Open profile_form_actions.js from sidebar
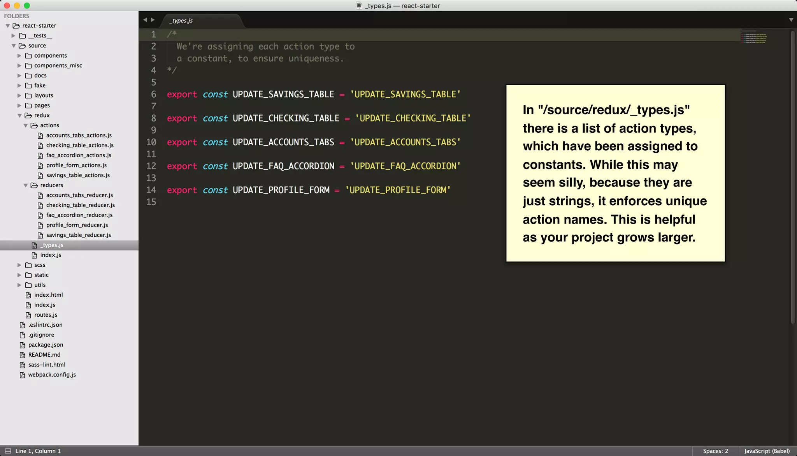 pyautogui.click(x=76, y=165)
